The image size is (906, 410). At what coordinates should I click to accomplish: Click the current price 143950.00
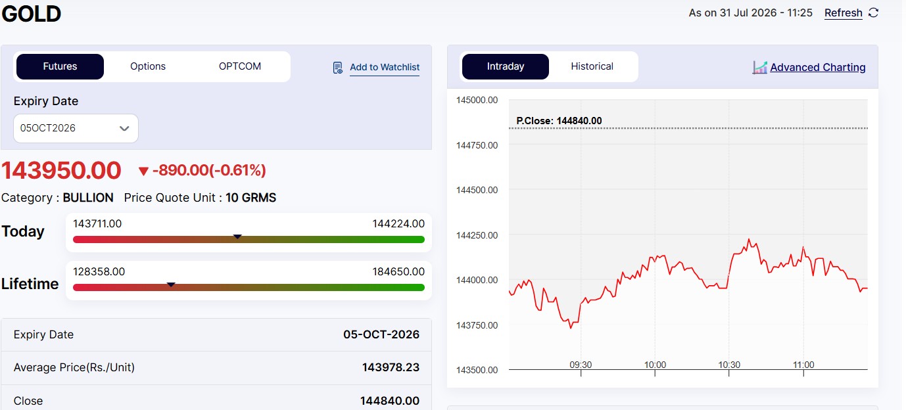click(61, 170)
